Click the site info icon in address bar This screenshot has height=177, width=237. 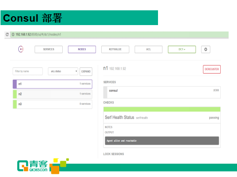pyautogui.click(x=13, y=34)
